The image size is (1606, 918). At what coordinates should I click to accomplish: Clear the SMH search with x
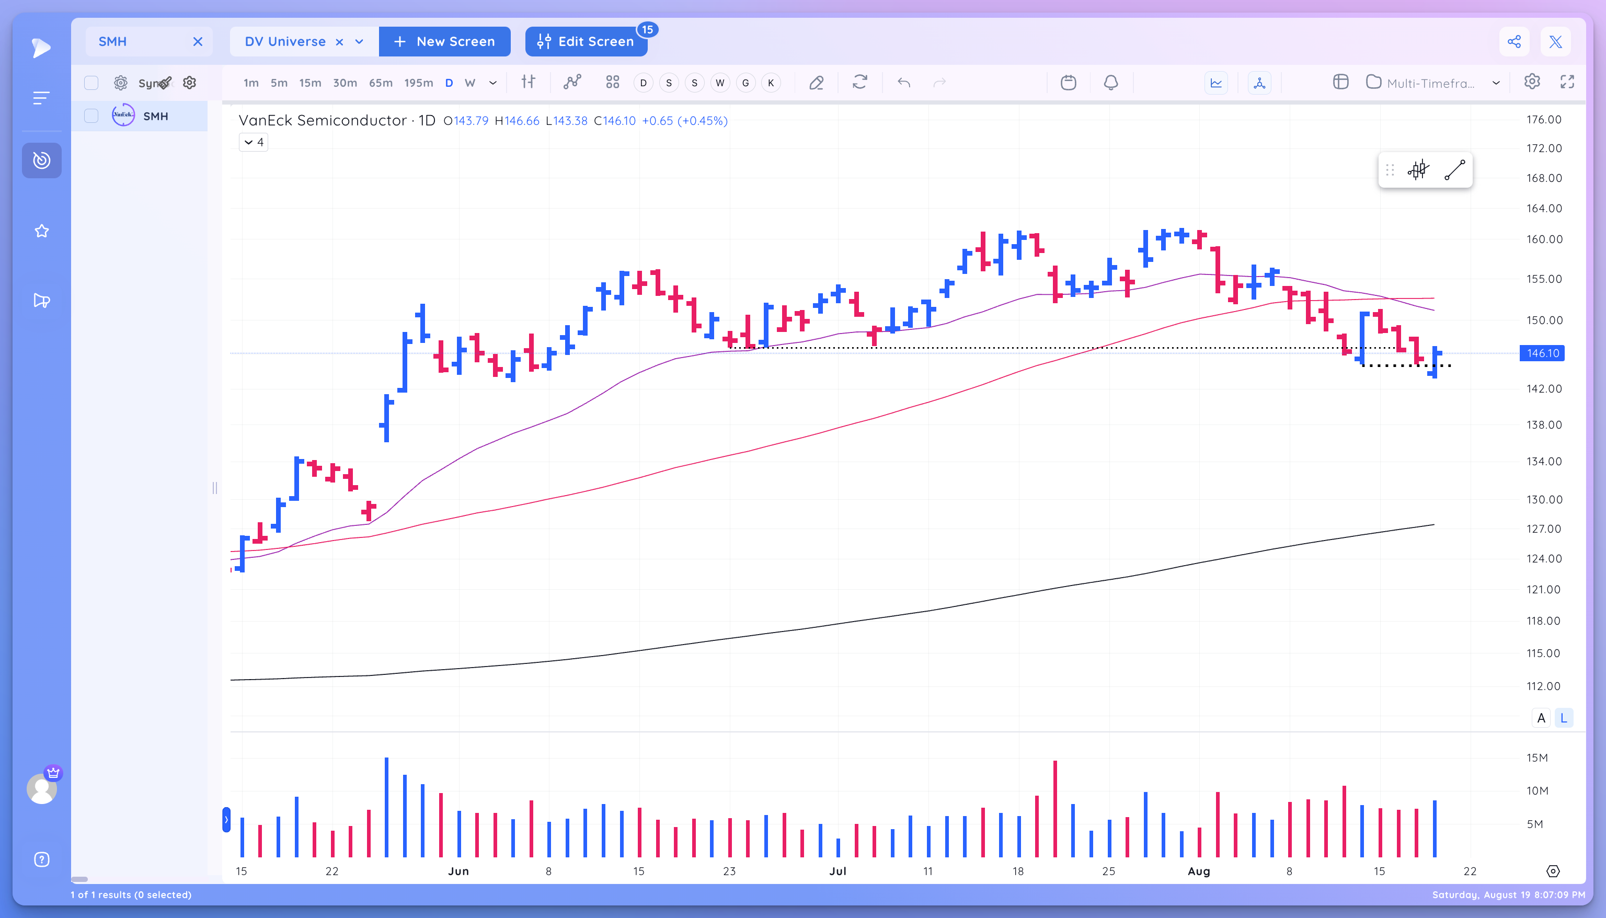point(198,42)
